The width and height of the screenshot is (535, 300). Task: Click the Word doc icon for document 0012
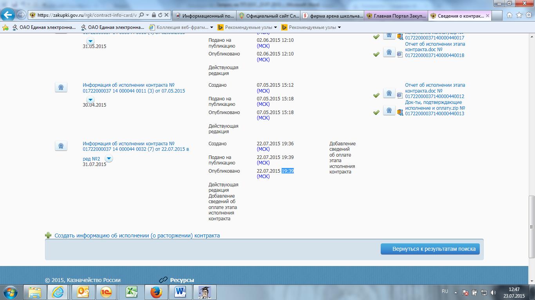pos(400,95)
